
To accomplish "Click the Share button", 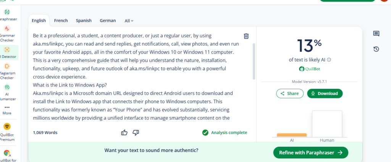I will [x=290, y=93].
